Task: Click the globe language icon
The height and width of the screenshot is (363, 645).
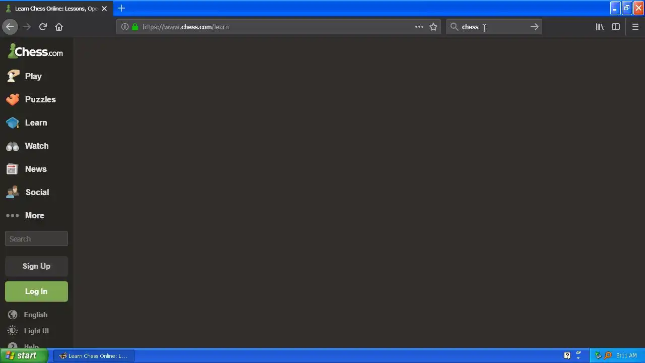Action: click(13, 315)
